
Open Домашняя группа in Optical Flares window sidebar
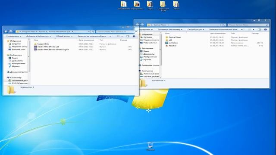[149, 65]
